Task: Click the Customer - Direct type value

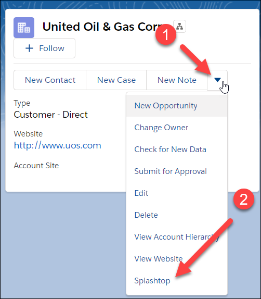Action: click(x=50, y=115)
